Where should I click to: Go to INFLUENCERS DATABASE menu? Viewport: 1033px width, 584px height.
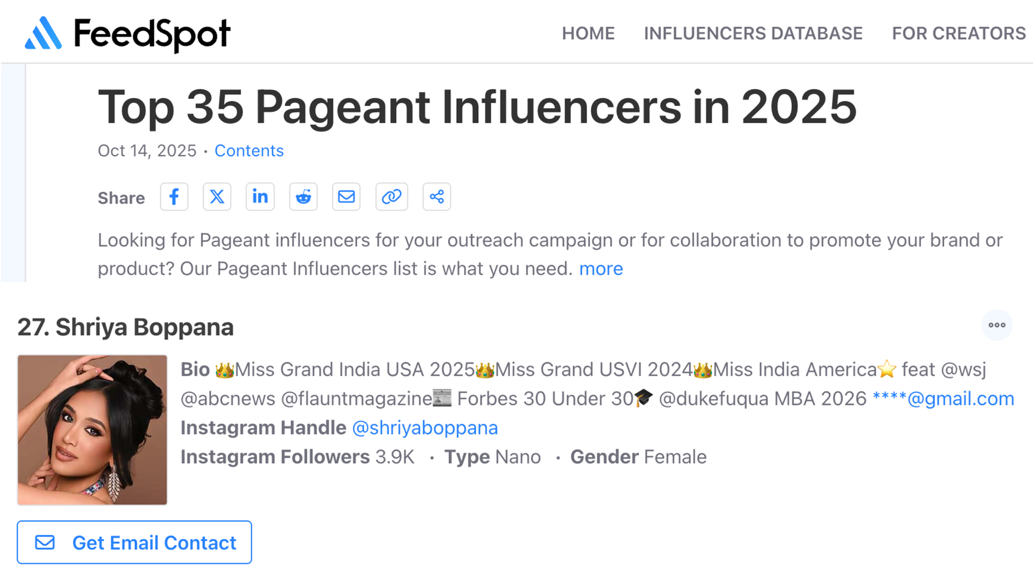(753, 33)
